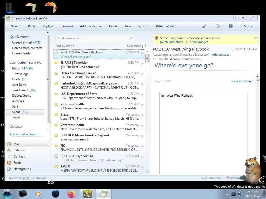
Task: Open Start menu orb on taskbar
Action: tap(7, 194)
